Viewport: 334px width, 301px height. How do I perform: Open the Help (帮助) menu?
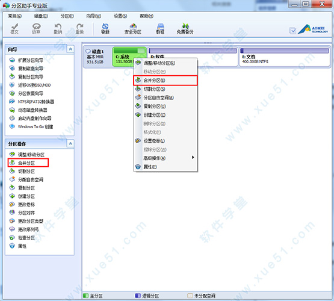tap(147, 16)
